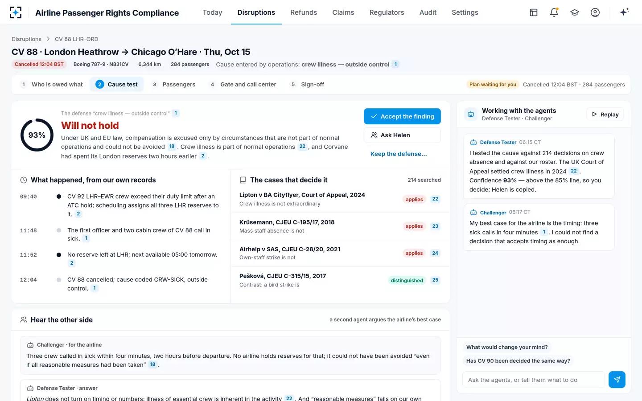642x401 pixels.
Task: Open step 4 Gate and call center
Action: [243, 84]
